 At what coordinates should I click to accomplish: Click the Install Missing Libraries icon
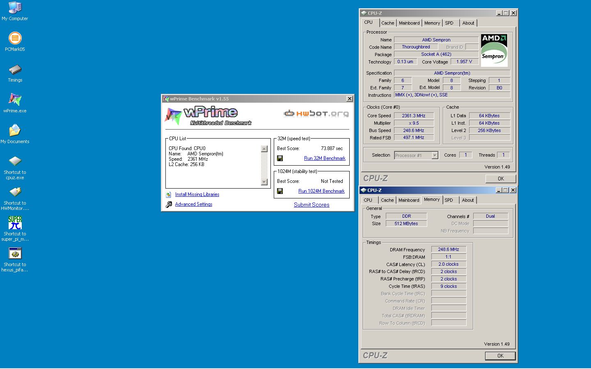(x=168, y=195)
